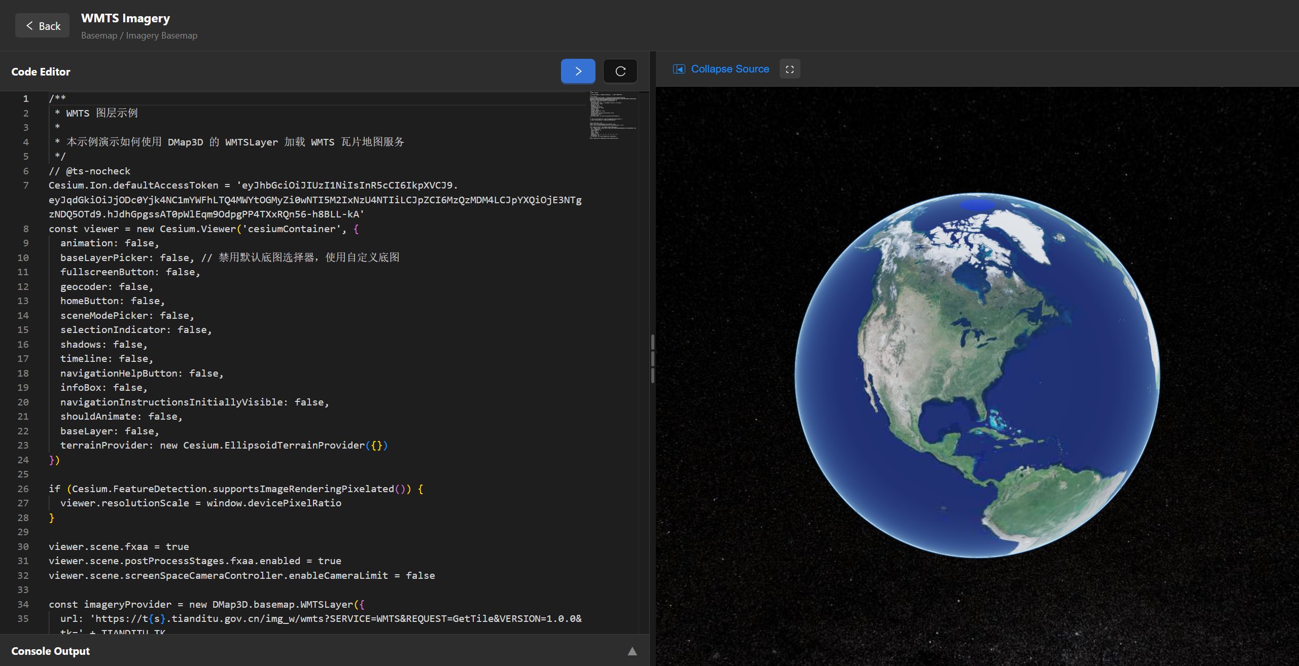The height and width of the screenshot is (666, 1299).
Task: Go back with the Back button
Action: (x=43, y=26)
